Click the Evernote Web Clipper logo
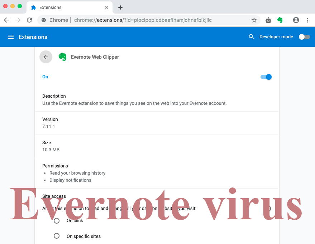The image size is (315, 244). click(x=63, y=57)
